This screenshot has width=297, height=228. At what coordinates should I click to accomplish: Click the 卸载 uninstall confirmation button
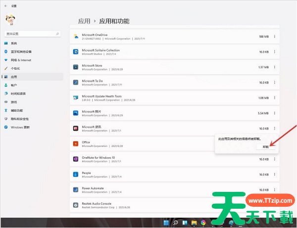(265, 147)
